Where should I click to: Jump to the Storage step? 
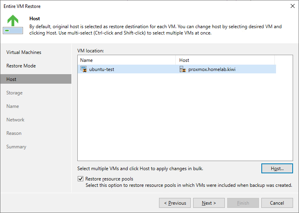click(14, 93)
